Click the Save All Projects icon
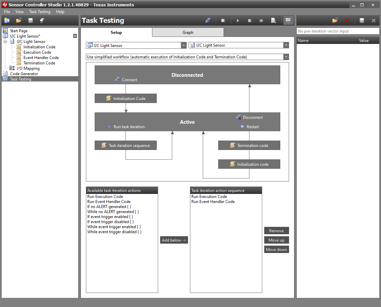Screen dimensions: 381x307 pyautogui.click(x=42, y=21)
